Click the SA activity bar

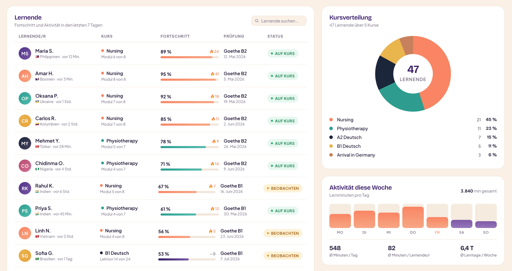click(462, 224)
